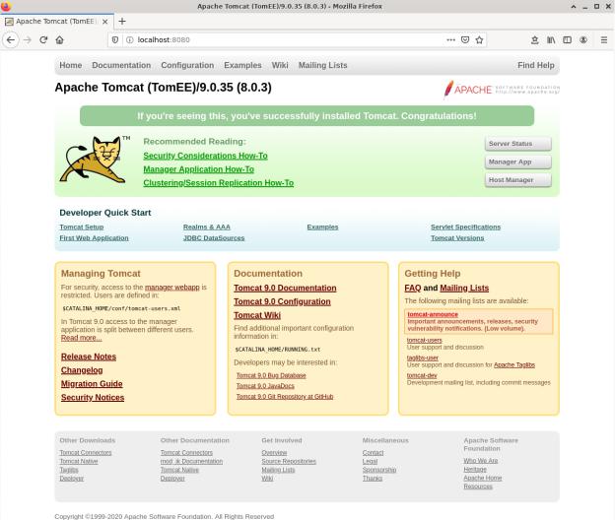Open Documentation in the top navigation

pos(121,65)
